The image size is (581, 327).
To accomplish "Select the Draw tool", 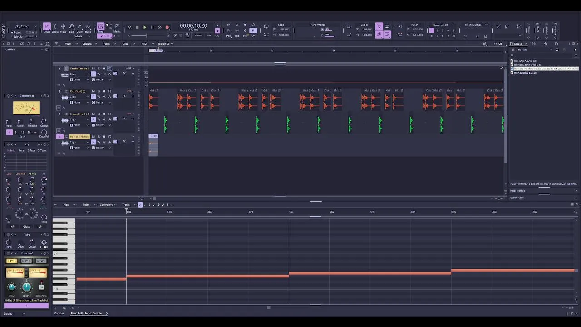I will coord(79,28).
